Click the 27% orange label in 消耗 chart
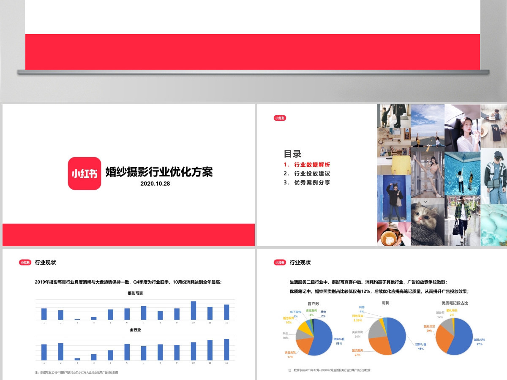Screen dimensions: 507x380 pos(357,353)
